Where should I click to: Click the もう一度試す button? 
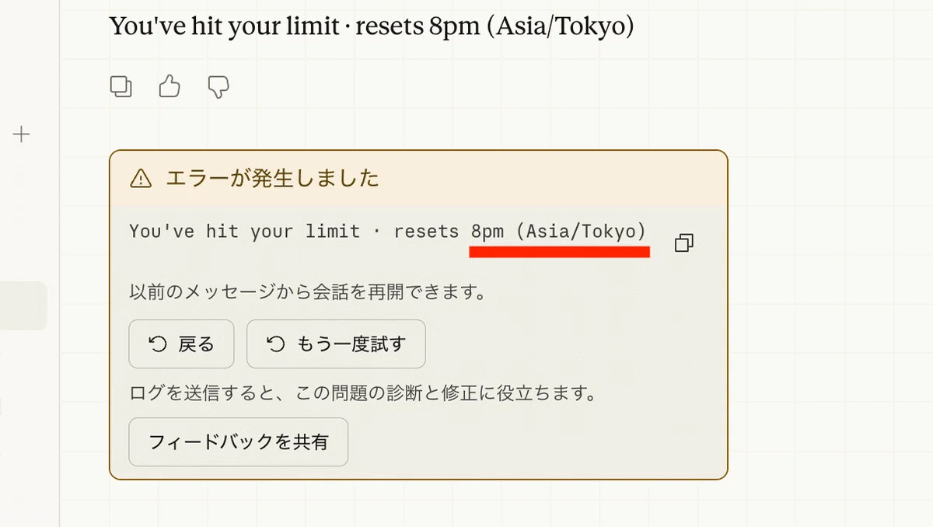coord(336,344)
